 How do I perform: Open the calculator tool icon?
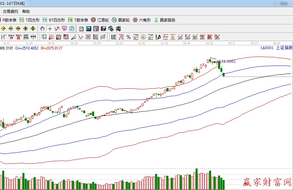click(88, 29)
